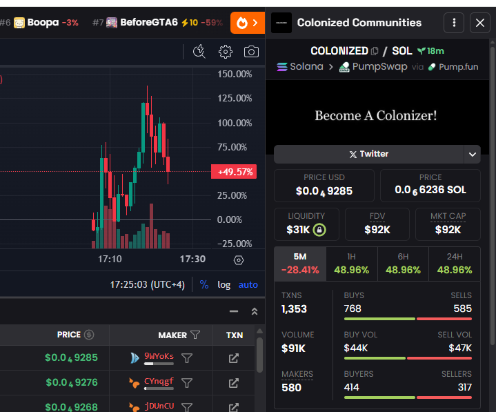Click the SOL price box
This screenshot has width=496, height=412.
pyautogui.click(x=430, y=186)
